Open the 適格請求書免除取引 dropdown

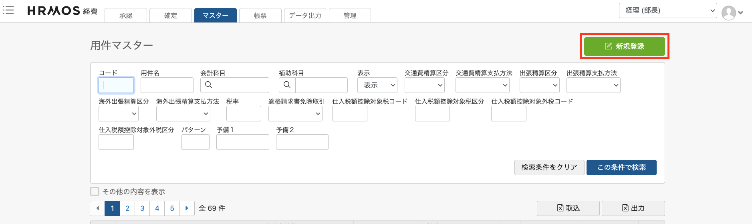295,113
